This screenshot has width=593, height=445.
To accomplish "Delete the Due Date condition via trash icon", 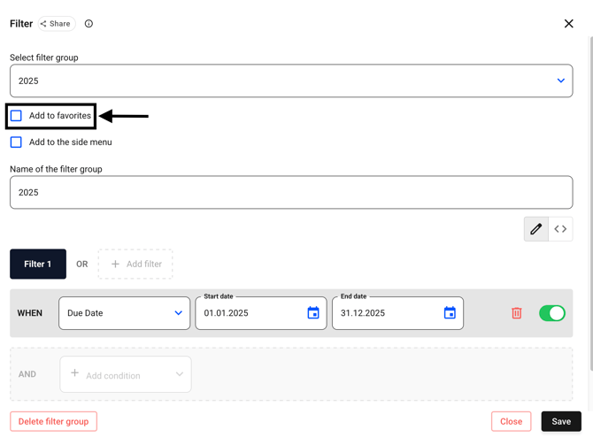I will (x=517, y=313).
